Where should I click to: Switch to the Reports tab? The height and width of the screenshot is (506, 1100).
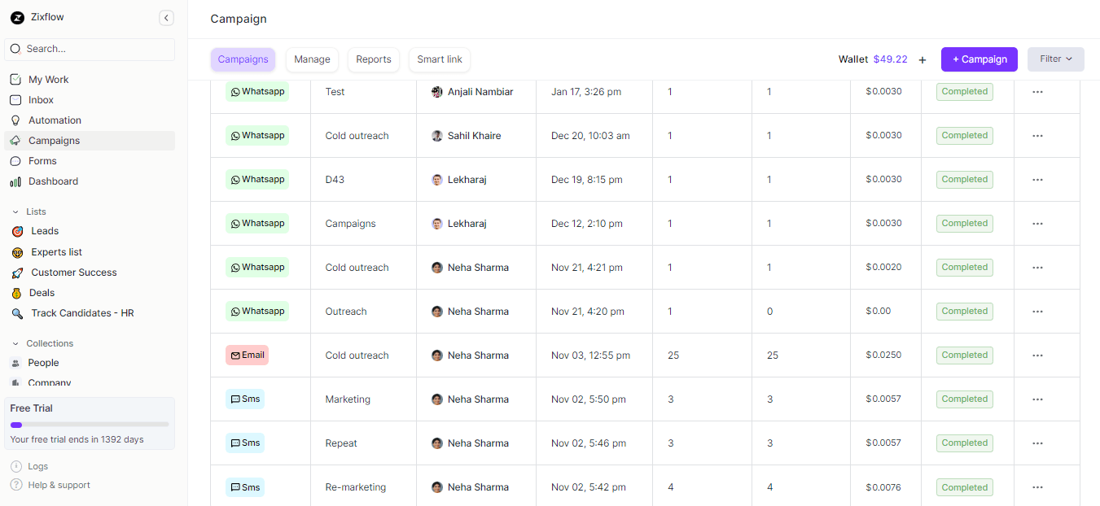(x=373, y=59)
